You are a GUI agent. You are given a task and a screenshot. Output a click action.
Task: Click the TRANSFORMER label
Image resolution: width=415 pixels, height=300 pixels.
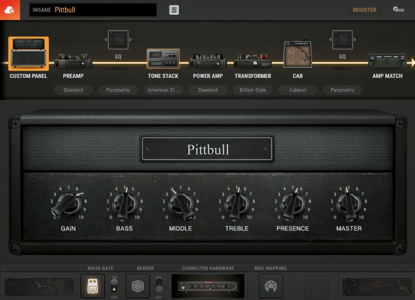253,76
